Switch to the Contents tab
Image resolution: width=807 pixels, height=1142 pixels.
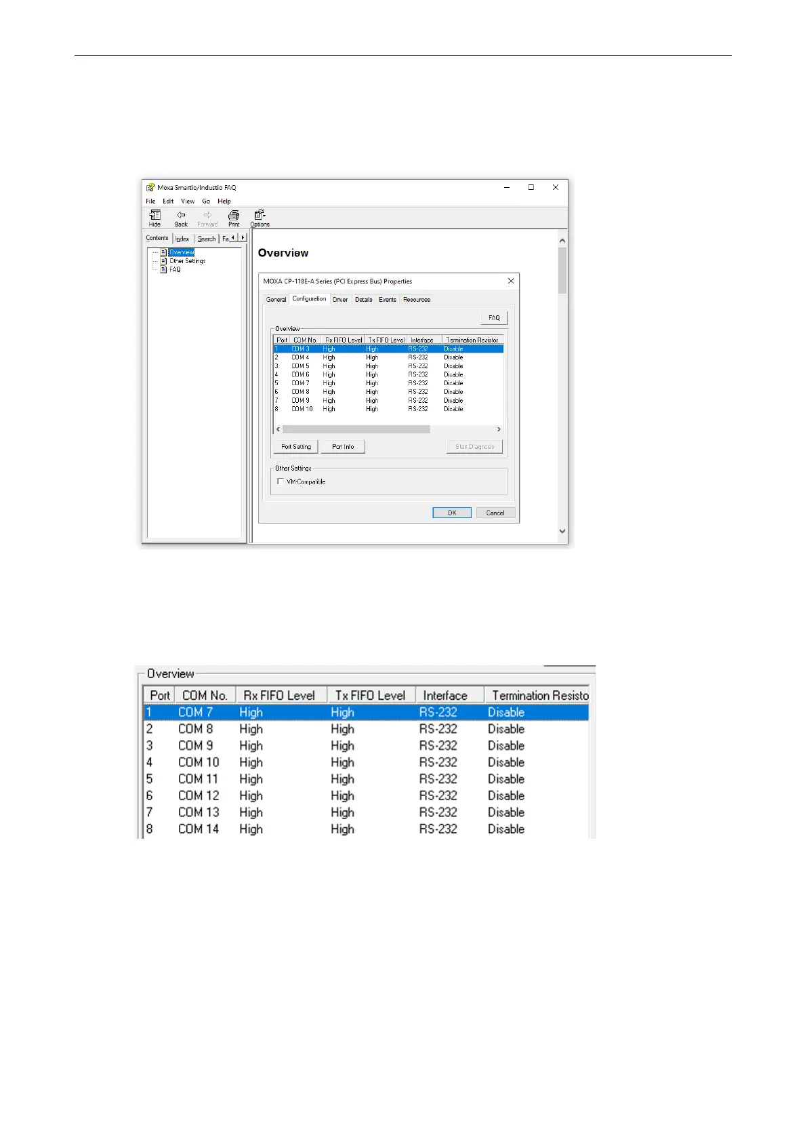click(x=157, y=238)
